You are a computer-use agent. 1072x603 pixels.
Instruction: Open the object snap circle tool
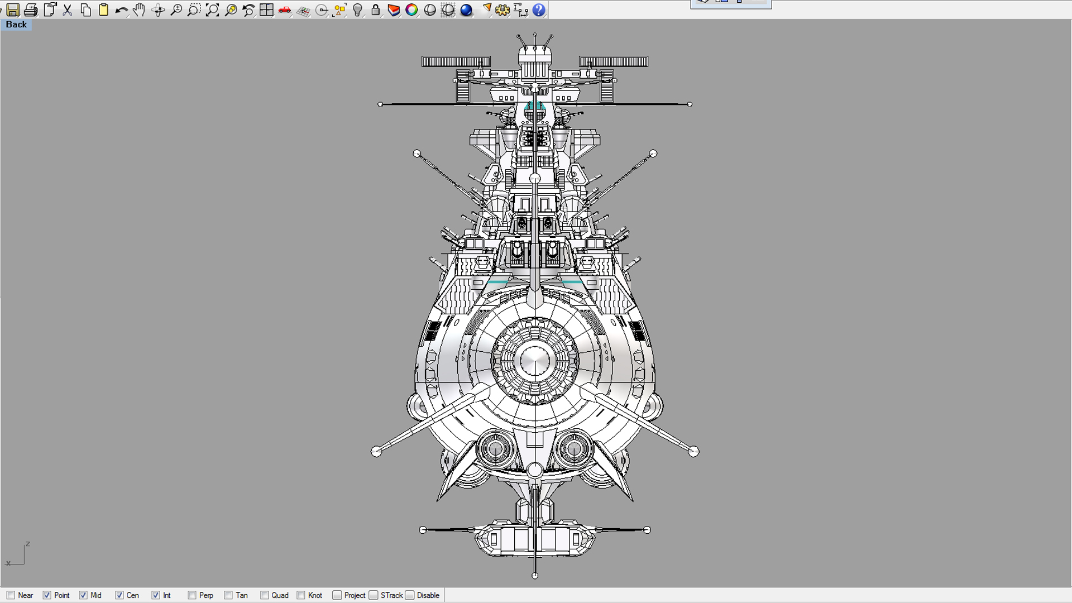(322, 10)
